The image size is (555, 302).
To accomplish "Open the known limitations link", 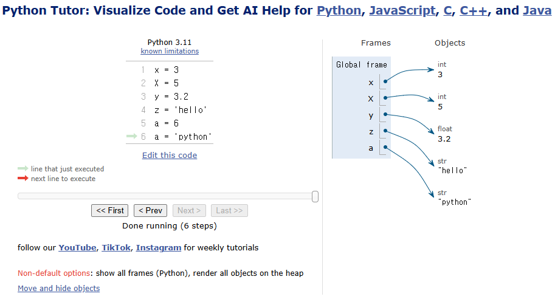I will [x=170, y=51].
